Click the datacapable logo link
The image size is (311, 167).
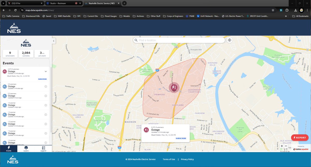coord(301,149)
